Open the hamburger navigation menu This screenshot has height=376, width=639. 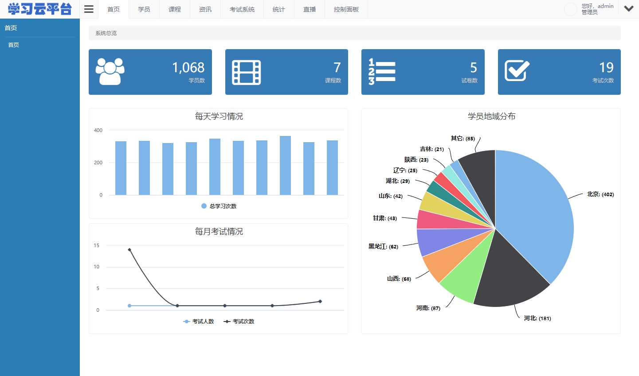88,9
